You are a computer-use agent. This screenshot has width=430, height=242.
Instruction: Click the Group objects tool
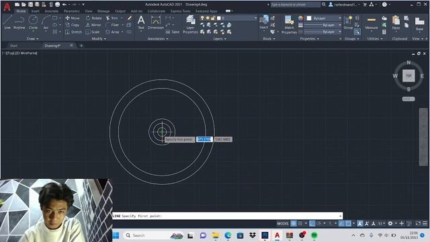[x=348, y=22]
